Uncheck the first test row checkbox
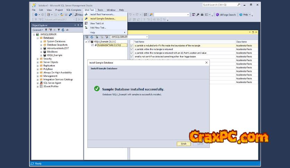This screenshot has height=168, width=290. [x=132, y=45]
